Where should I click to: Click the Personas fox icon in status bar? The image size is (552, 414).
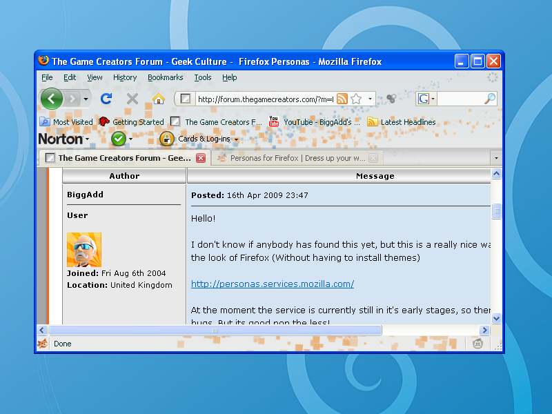43,343
